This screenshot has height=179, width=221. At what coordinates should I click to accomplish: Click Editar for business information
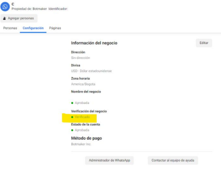pyautogui.click(x=204, y=43)
